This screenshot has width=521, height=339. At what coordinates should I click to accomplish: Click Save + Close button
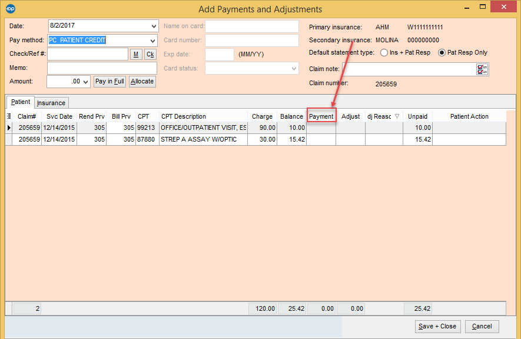coord(437,327)
